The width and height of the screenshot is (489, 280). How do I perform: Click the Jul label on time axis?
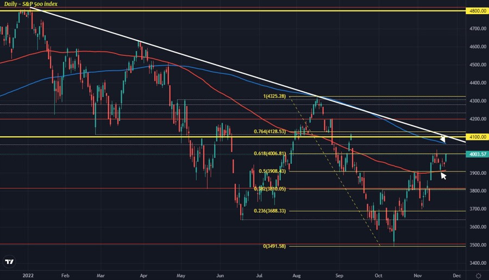tap(259, 276)
